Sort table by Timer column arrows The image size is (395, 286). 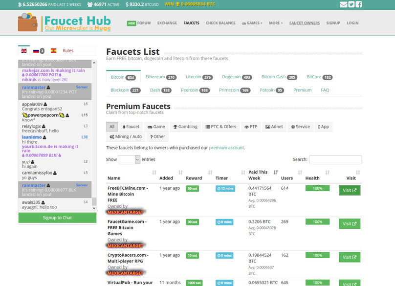click(x=243, y=173)
